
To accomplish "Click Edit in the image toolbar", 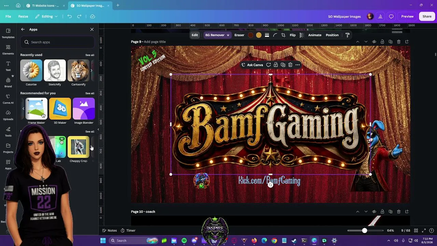I will tap(195, 35).
